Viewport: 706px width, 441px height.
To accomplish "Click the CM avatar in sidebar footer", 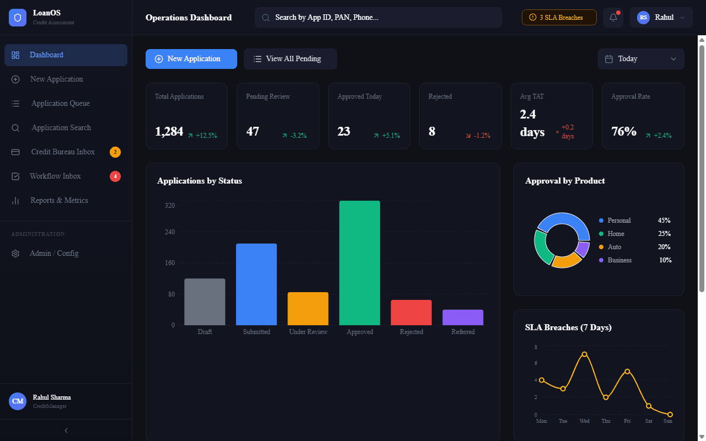I will (18, 401).
